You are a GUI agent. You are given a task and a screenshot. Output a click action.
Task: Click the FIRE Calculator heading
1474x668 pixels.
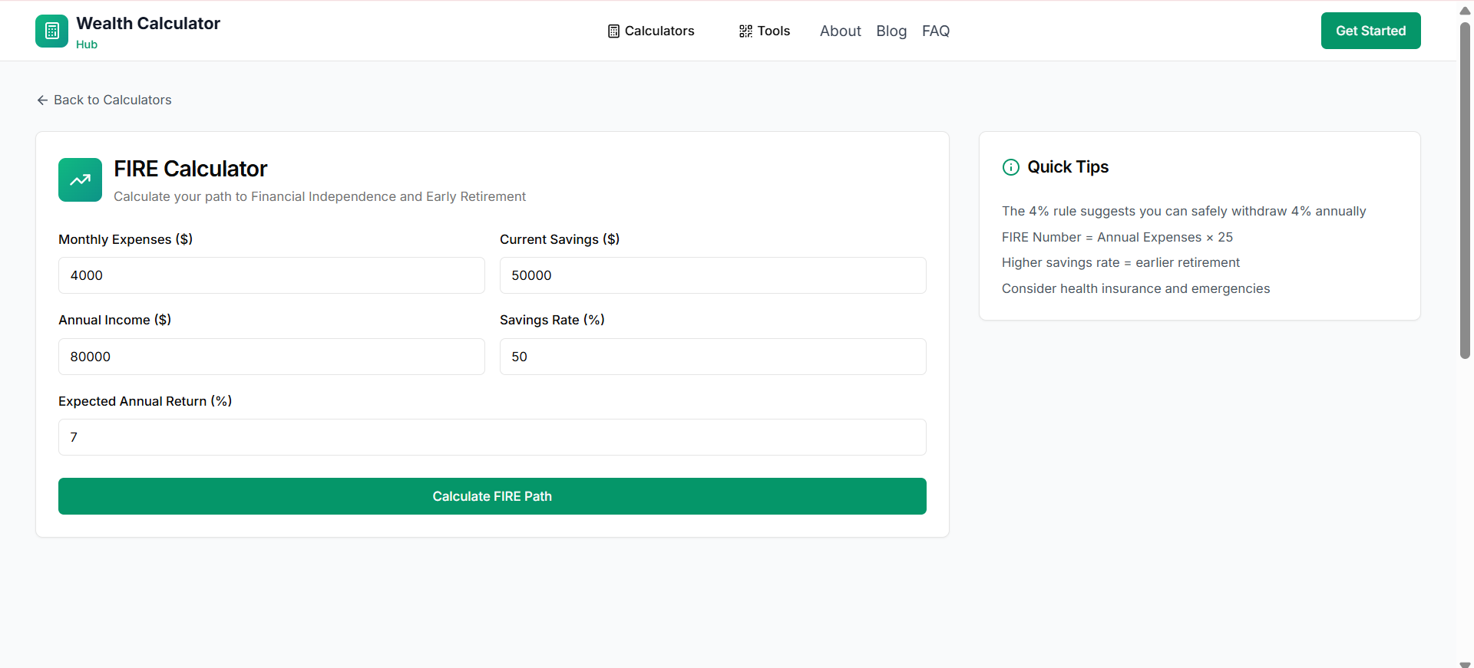(x=190, y=169)
